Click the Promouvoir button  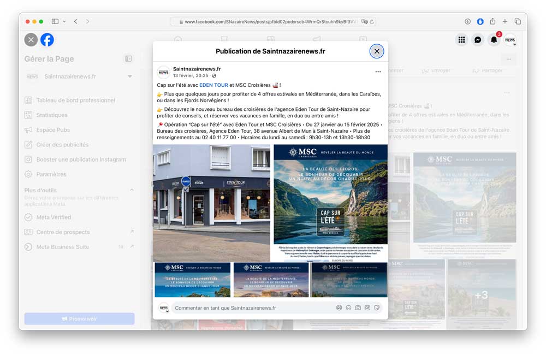coord(79,319)
